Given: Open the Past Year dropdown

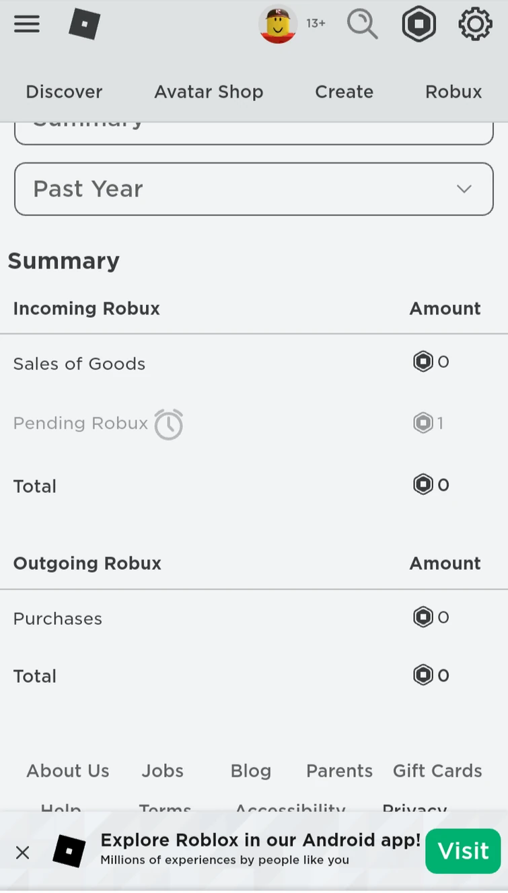Looking at the screenshot, I should (x=254, y=189).
